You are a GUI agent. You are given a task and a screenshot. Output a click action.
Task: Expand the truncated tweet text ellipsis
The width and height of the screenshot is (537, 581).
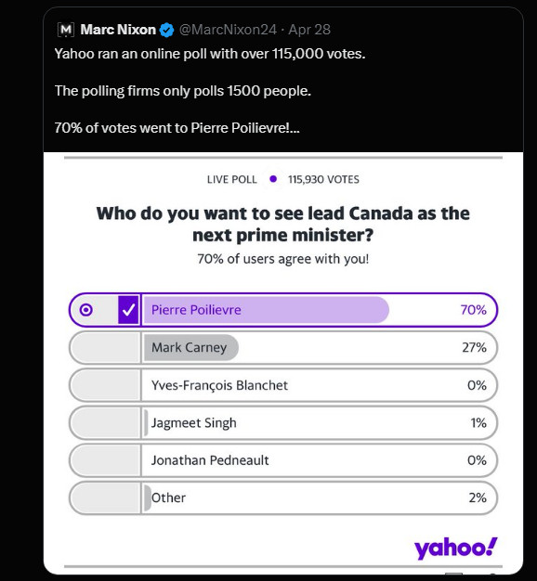295,128
